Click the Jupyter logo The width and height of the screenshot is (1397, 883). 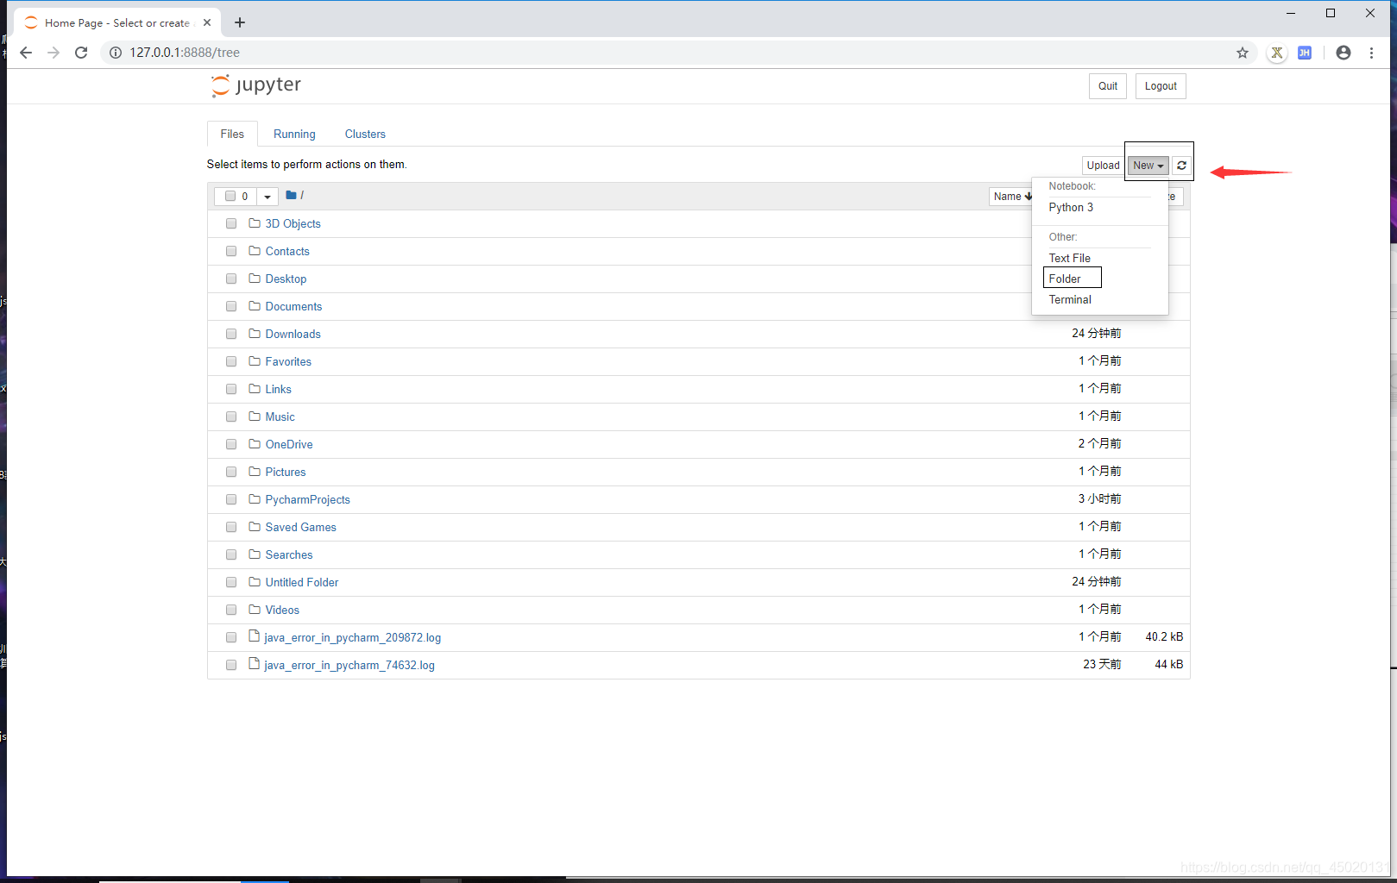coord(256,85)
